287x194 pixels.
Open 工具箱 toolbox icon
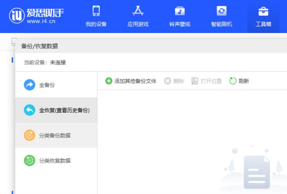click(x=263, y=11)
